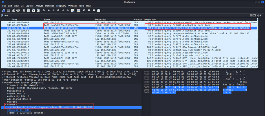Open the Help menu
The image size is (265, 116).
[89, 6]
